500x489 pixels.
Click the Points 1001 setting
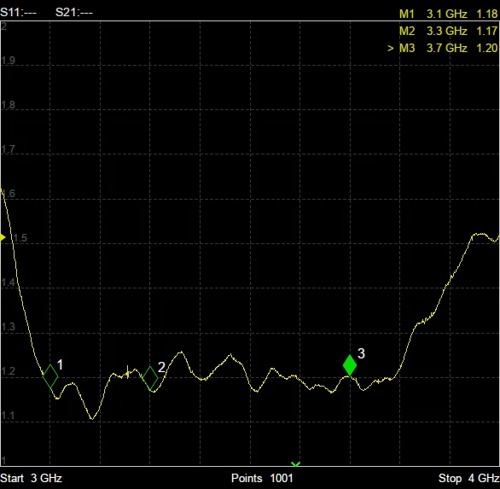click(262, 478)
